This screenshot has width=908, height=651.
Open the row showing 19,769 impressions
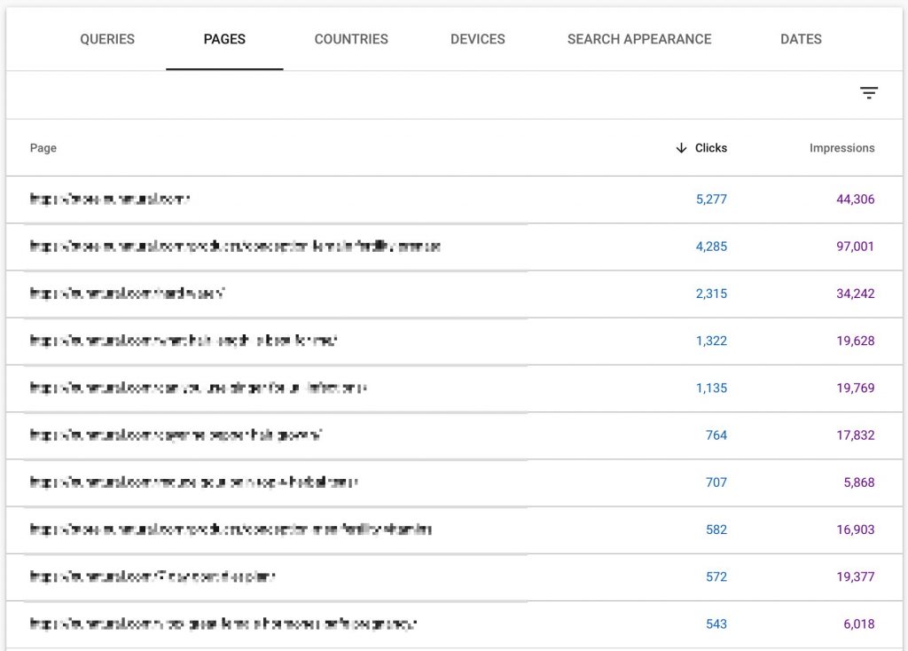click(x=454, y=388)
